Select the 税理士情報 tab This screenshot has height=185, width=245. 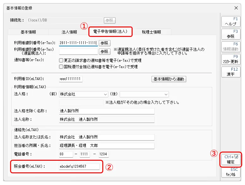pos(151,32)
